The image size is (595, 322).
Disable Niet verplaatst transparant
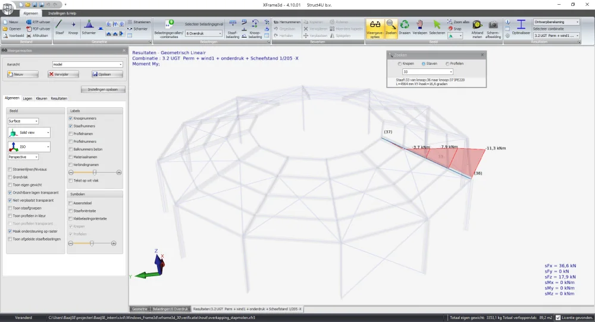point(10,200)
